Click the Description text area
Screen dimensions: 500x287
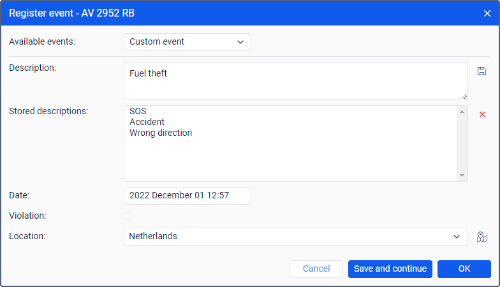point(295,81)
